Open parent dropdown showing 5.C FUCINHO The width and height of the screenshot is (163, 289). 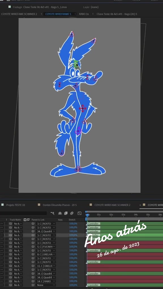[x=46, y=247]
